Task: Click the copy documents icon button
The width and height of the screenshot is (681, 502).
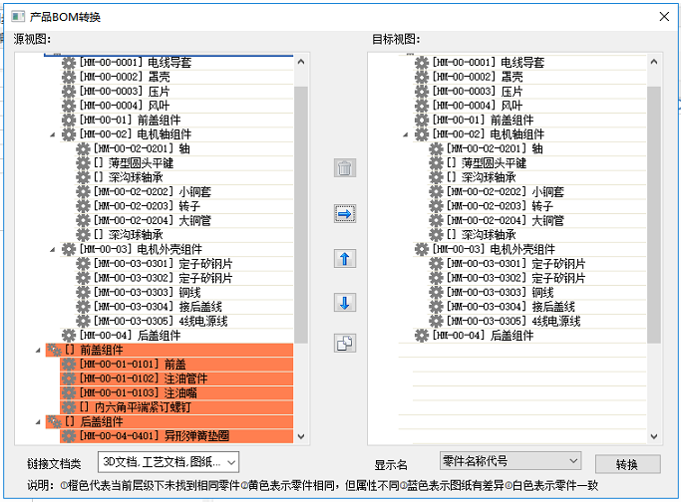Action: (345, 344)
